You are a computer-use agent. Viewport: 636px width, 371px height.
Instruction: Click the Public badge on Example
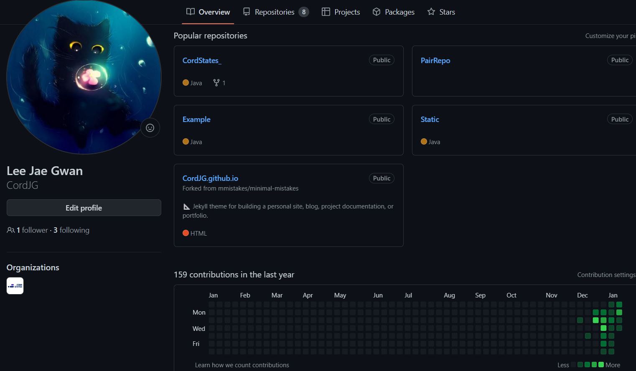tap(382, 119)
